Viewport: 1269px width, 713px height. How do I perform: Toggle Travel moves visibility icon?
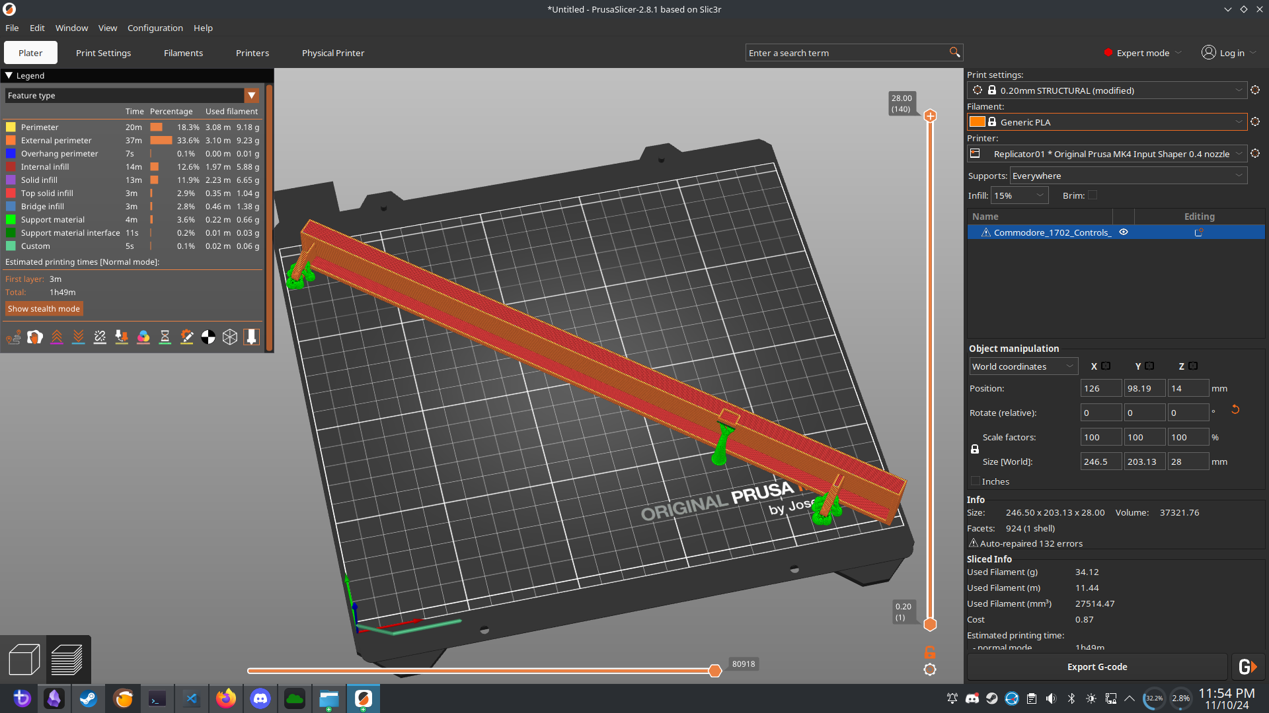13,337
